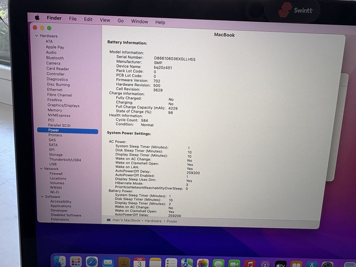Select Camera in sidebar
The height and width of the screenshot is (267, 356).
click(x=53, y=63)
